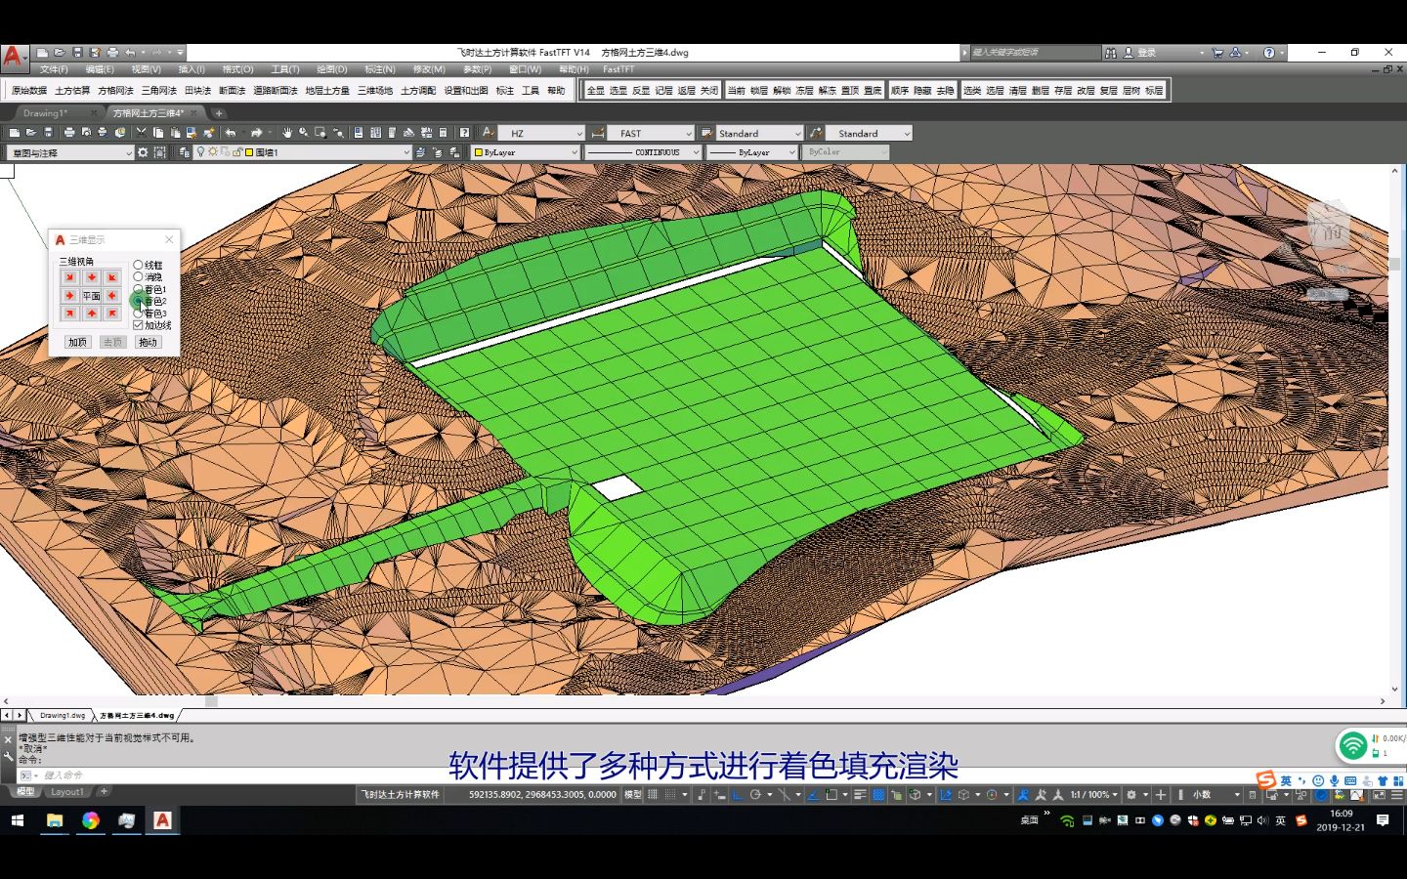
Task: Click the Pan hand tool icon
Action: pyautogui.click(x=287, y=133)
